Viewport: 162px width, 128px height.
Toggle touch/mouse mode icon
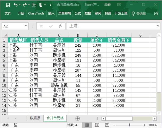(x=41, y=5)
